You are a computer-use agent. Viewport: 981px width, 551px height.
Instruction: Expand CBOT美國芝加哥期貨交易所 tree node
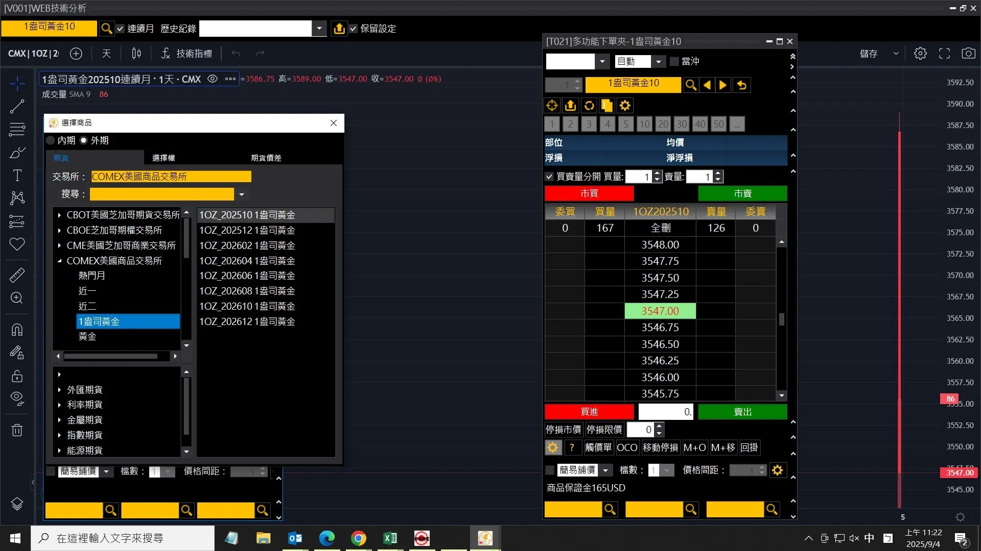59,215
